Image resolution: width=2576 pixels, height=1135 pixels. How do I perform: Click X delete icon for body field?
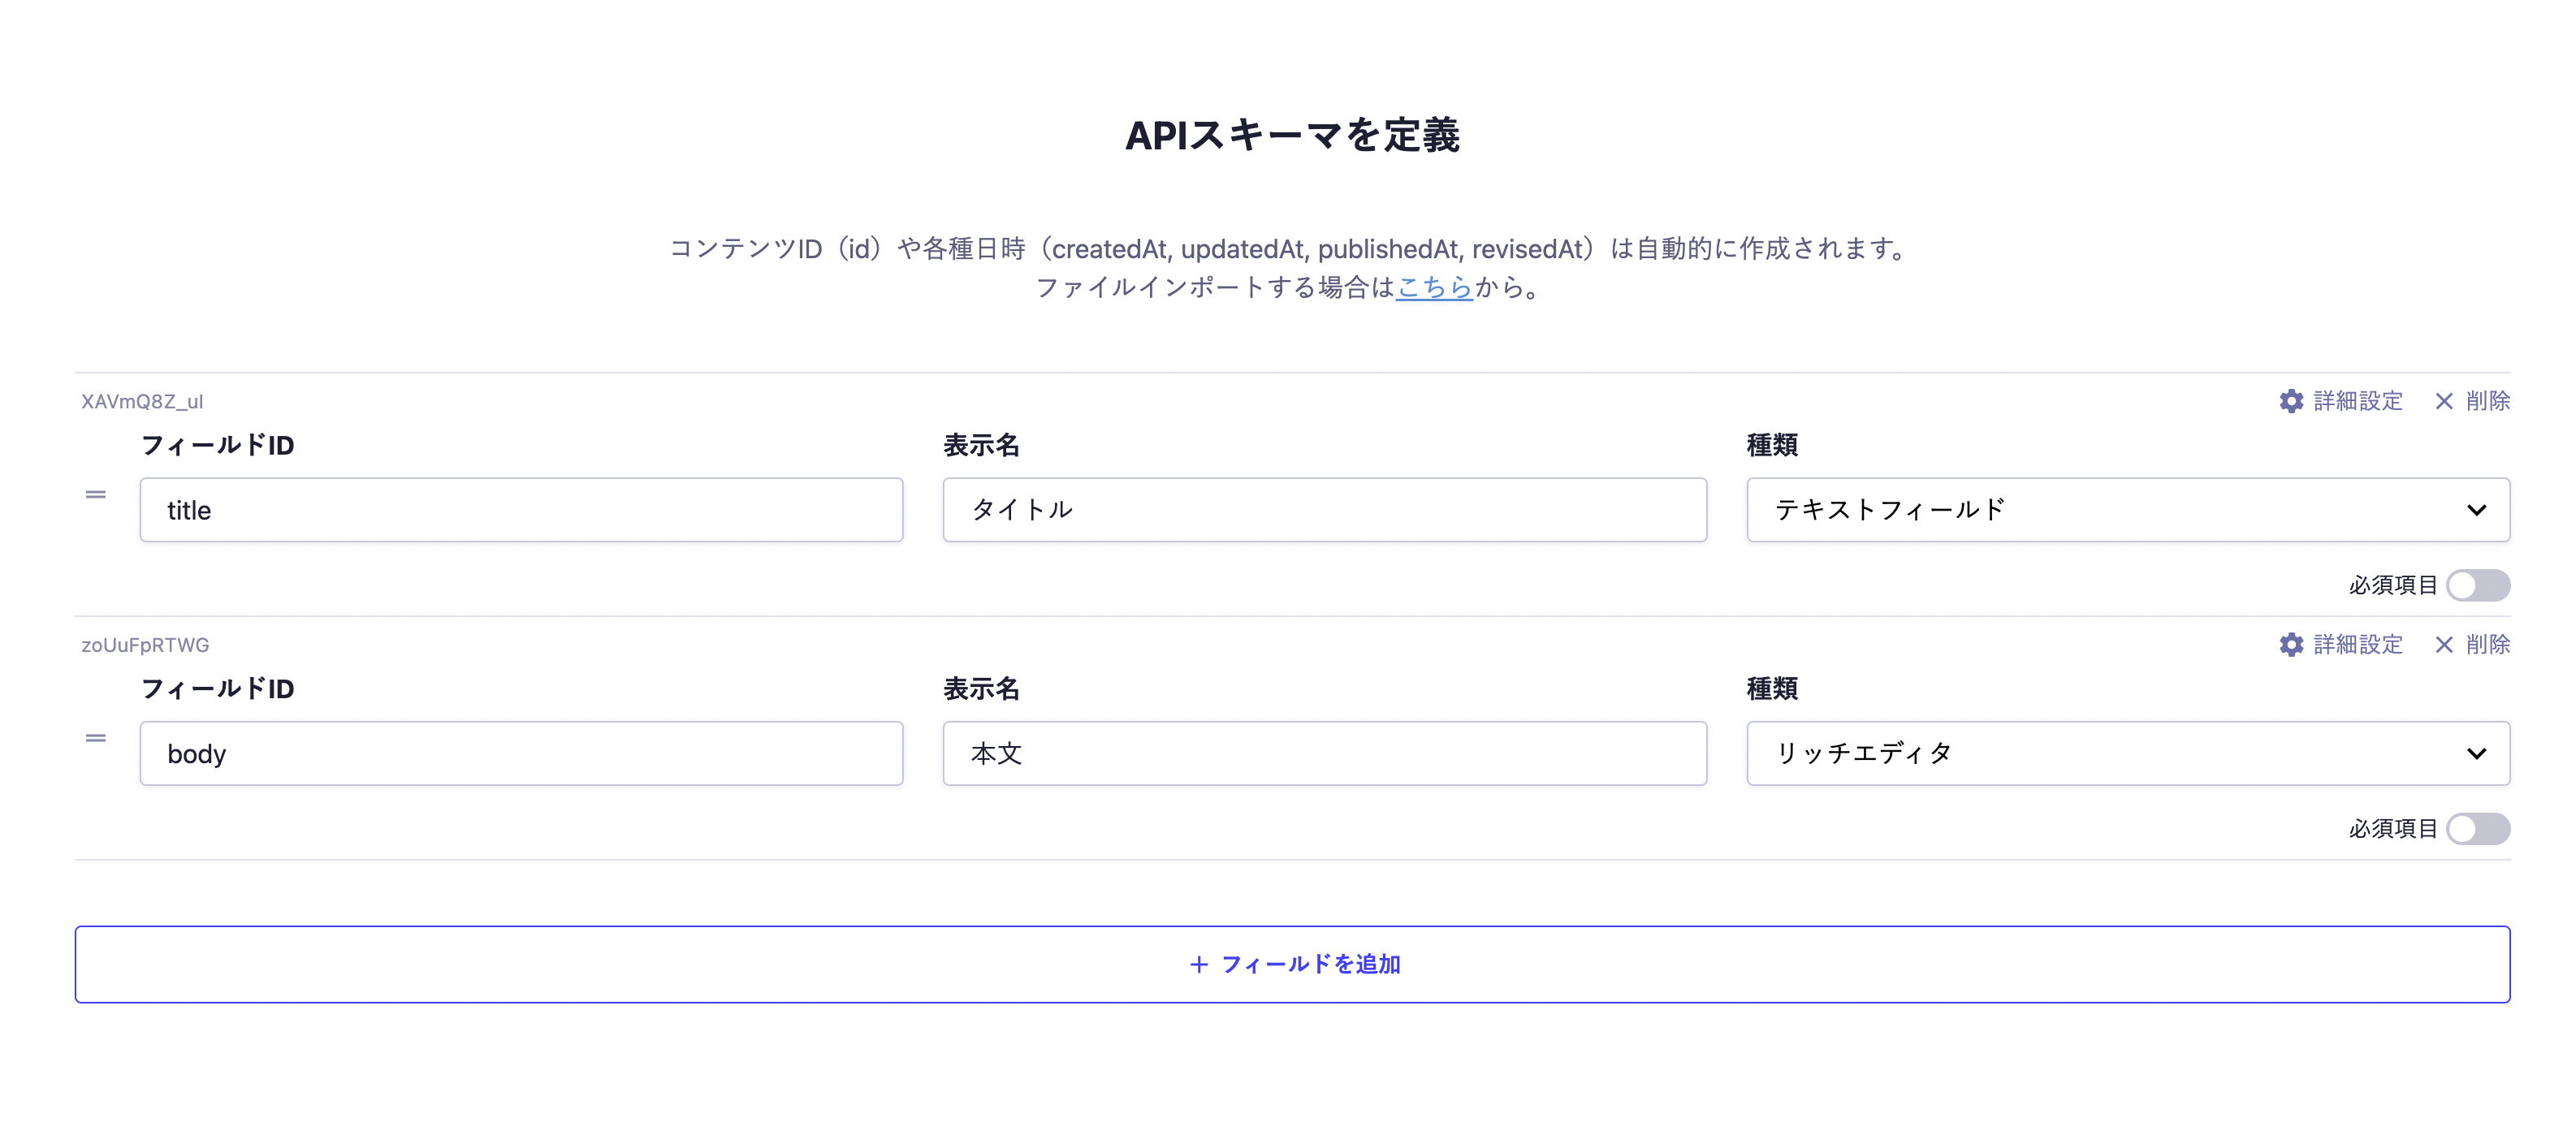tap(2443, 645)
